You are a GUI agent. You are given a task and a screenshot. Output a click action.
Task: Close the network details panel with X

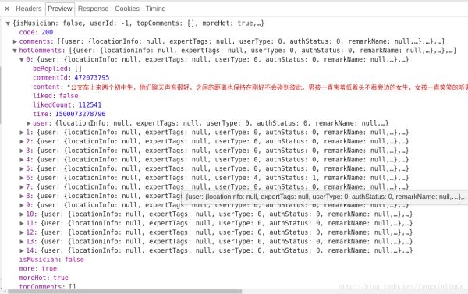[7, 9]
